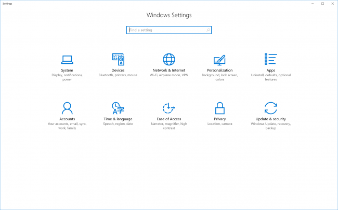Open the Personalization paintbrush icon
Image resolution: width=338 pixels, height=210 pixels.
[x=219, y=60]
